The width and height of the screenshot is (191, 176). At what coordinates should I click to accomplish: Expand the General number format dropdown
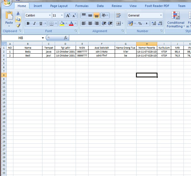tap(161, 15)
